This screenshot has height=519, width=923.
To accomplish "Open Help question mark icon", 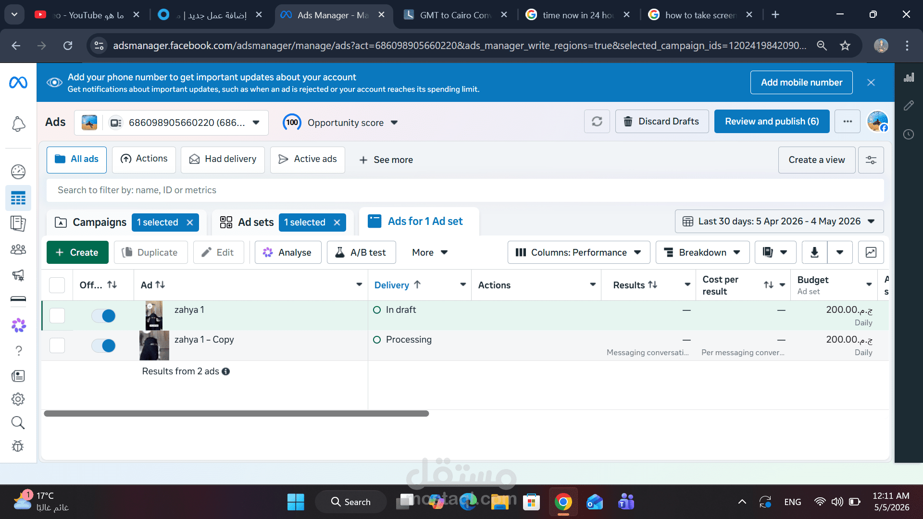I will point(18,351).
